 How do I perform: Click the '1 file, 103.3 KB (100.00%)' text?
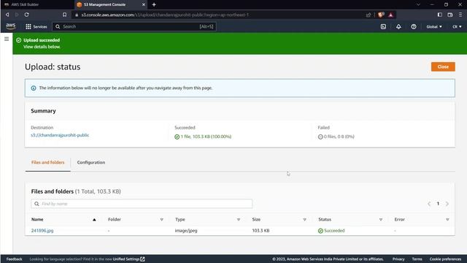click(206, 137)
